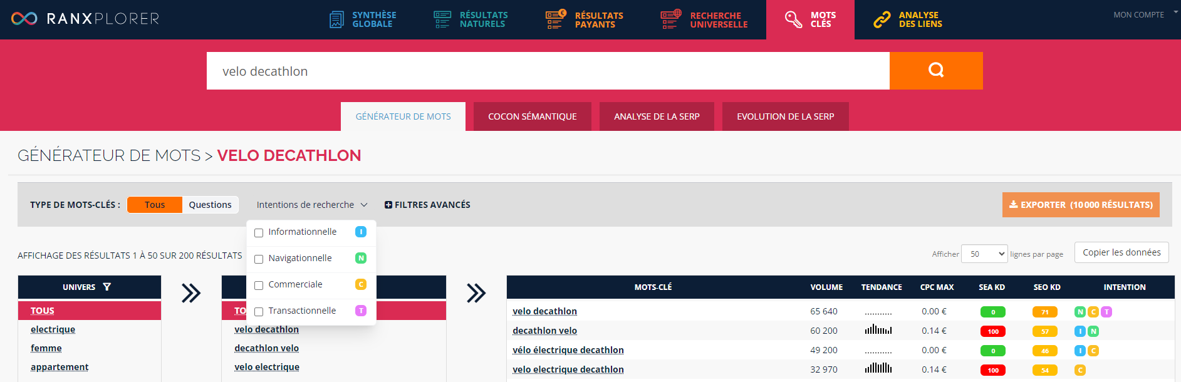This screenshot has width=1181, height=382.
Task: Sort by Mots-clé column header
Action: [653, 287]
